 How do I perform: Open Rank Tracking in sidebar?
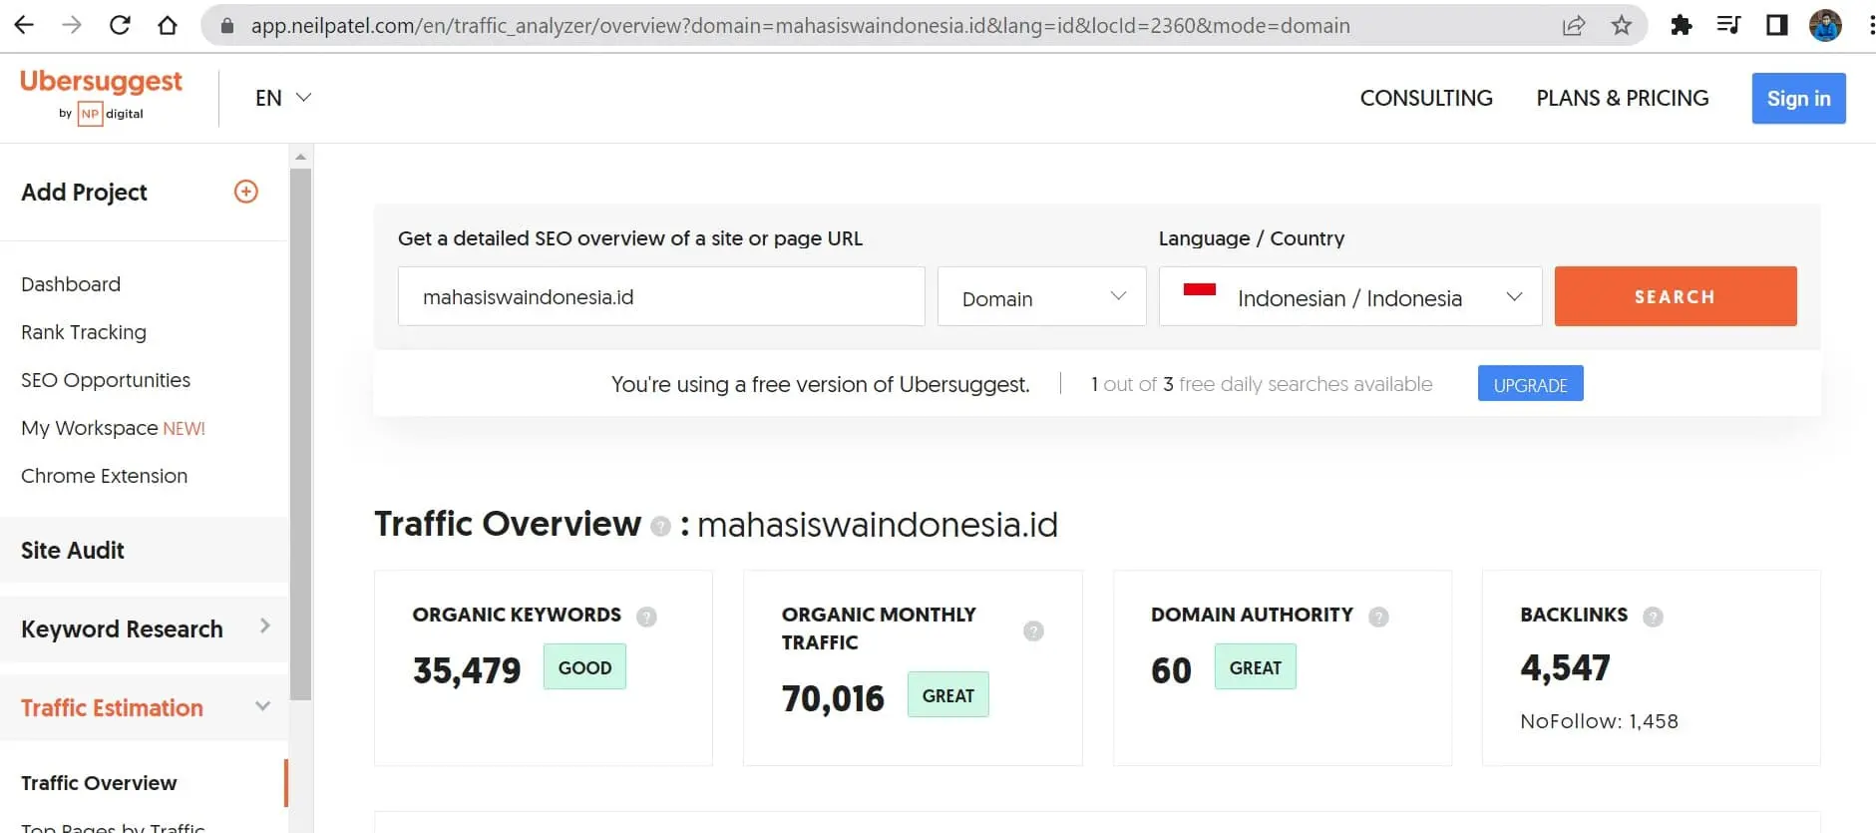coord(84,332)
